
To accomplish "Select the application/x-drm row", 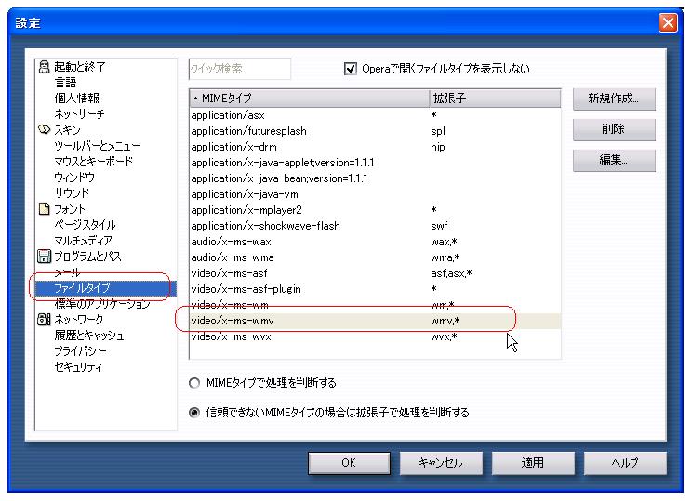I will tap(375, 147).
